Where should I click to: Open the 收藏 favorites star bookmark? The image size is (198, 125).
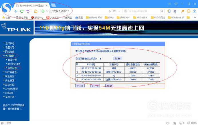click(x=6, y=17)
